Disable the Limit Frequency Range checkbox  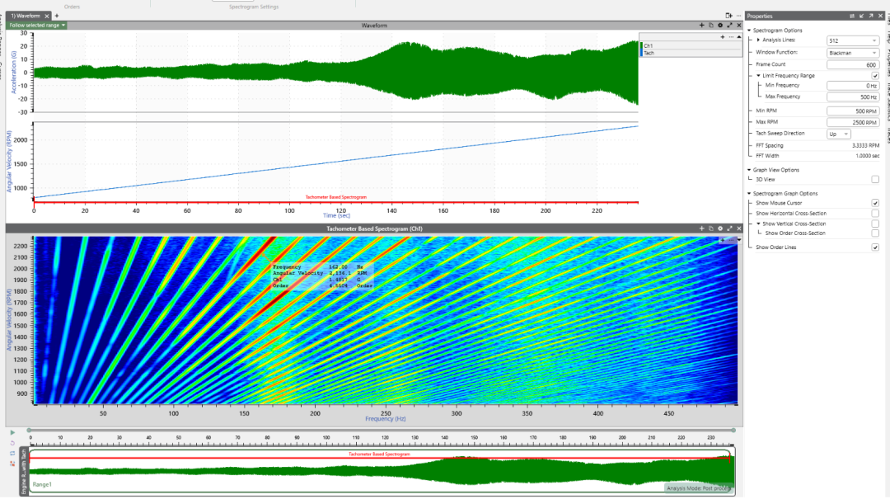pos(874,76)
